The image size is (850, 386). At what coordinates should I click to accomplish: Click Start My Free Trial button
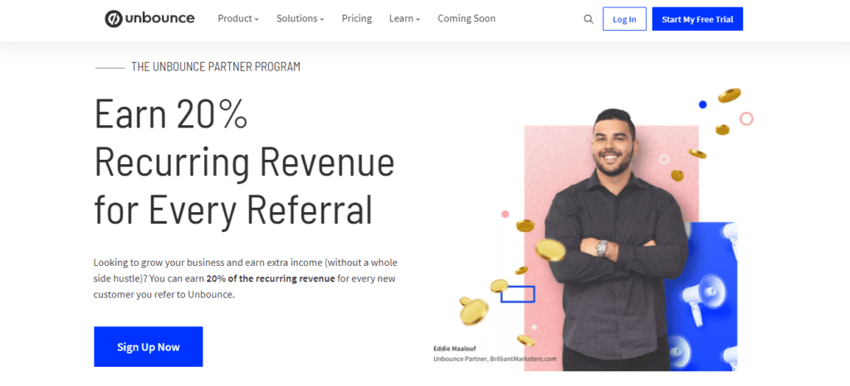tap(697, 19)
